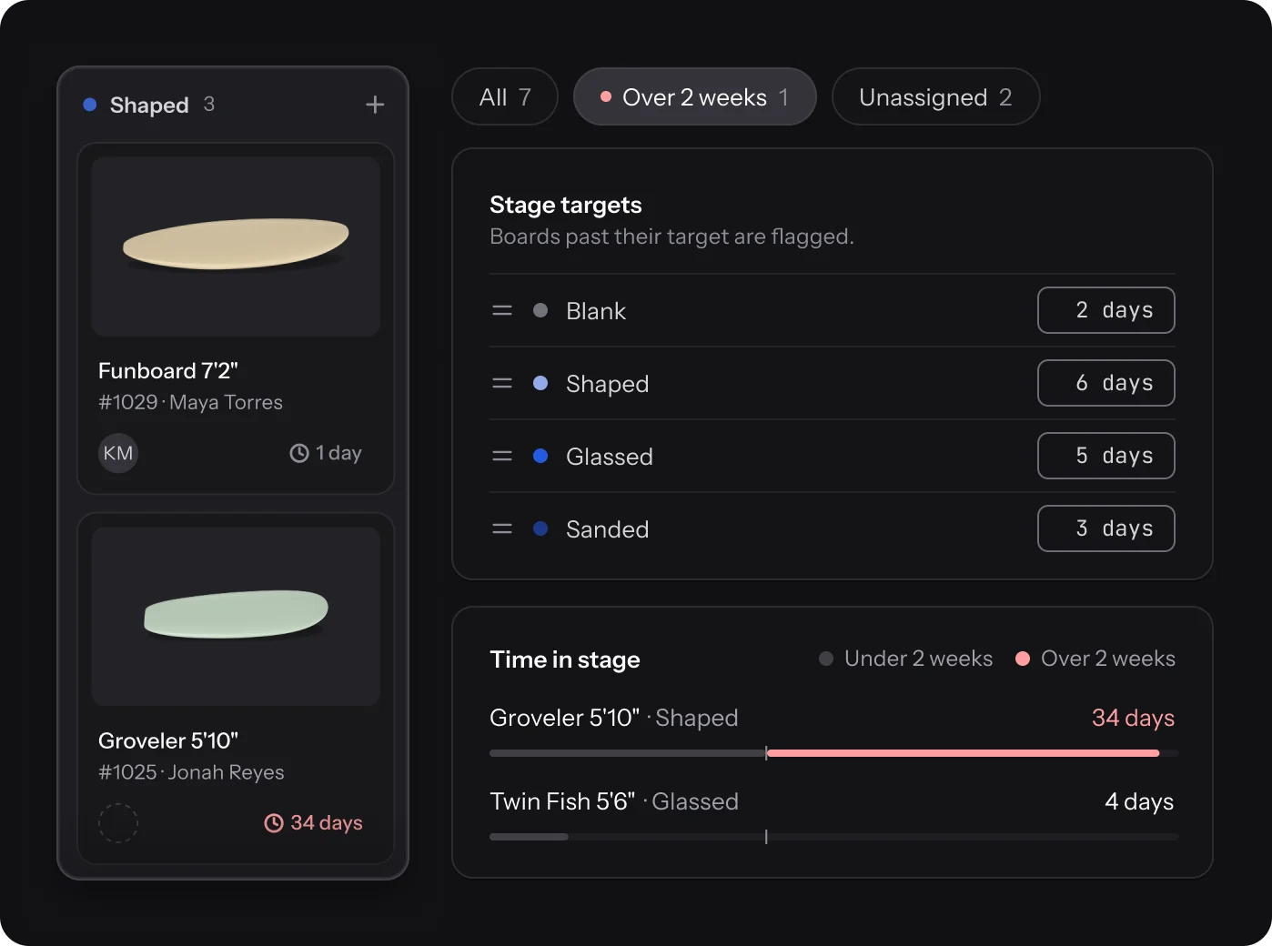Edit the Shaped target 6 days field

coord(1106,383)
